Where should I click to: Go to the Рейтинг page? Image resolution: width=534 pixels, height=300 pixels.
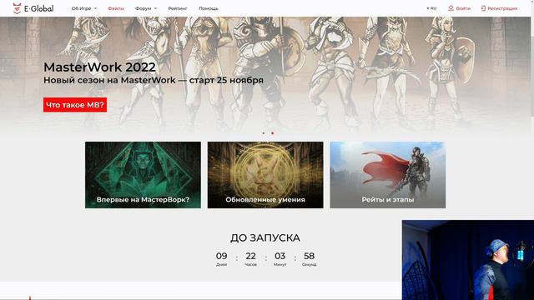pos(178,8)
